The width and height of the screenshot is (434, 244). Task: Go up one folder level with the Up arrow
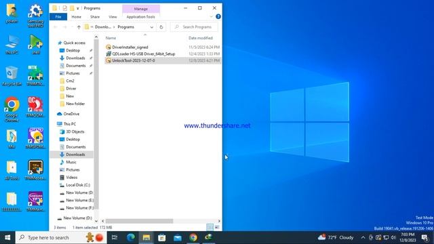click(x=79, y=27)
